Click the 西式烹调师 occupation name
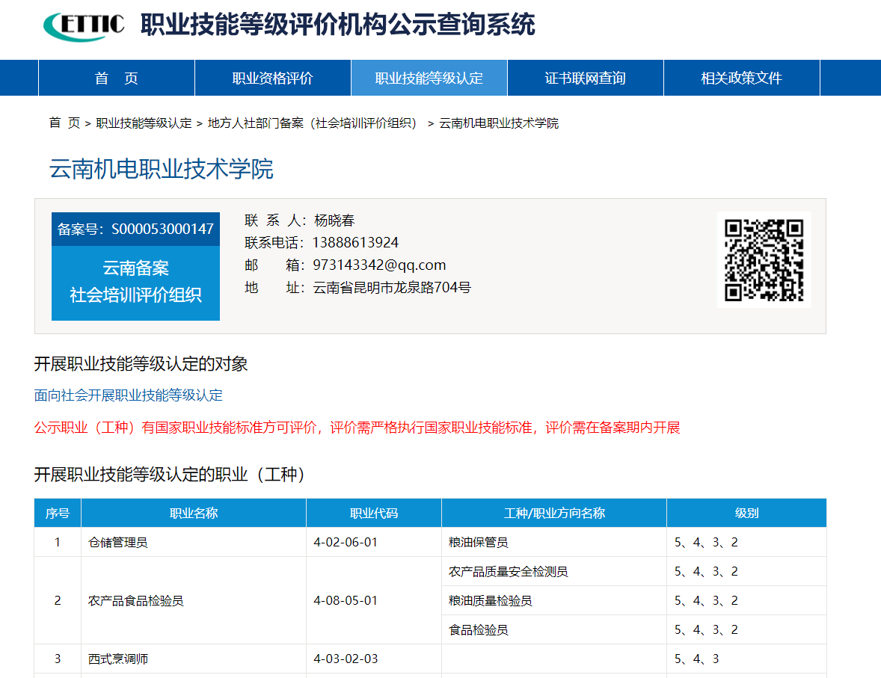Screen dimensions: 881x678 click(120, 659)
